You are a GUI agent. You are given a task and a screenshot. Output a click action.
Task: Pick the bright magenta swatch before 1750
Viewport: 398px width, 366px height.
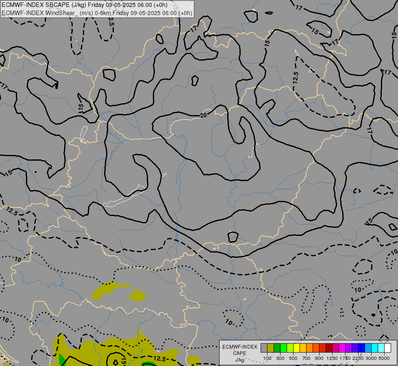tap(342, 348)
